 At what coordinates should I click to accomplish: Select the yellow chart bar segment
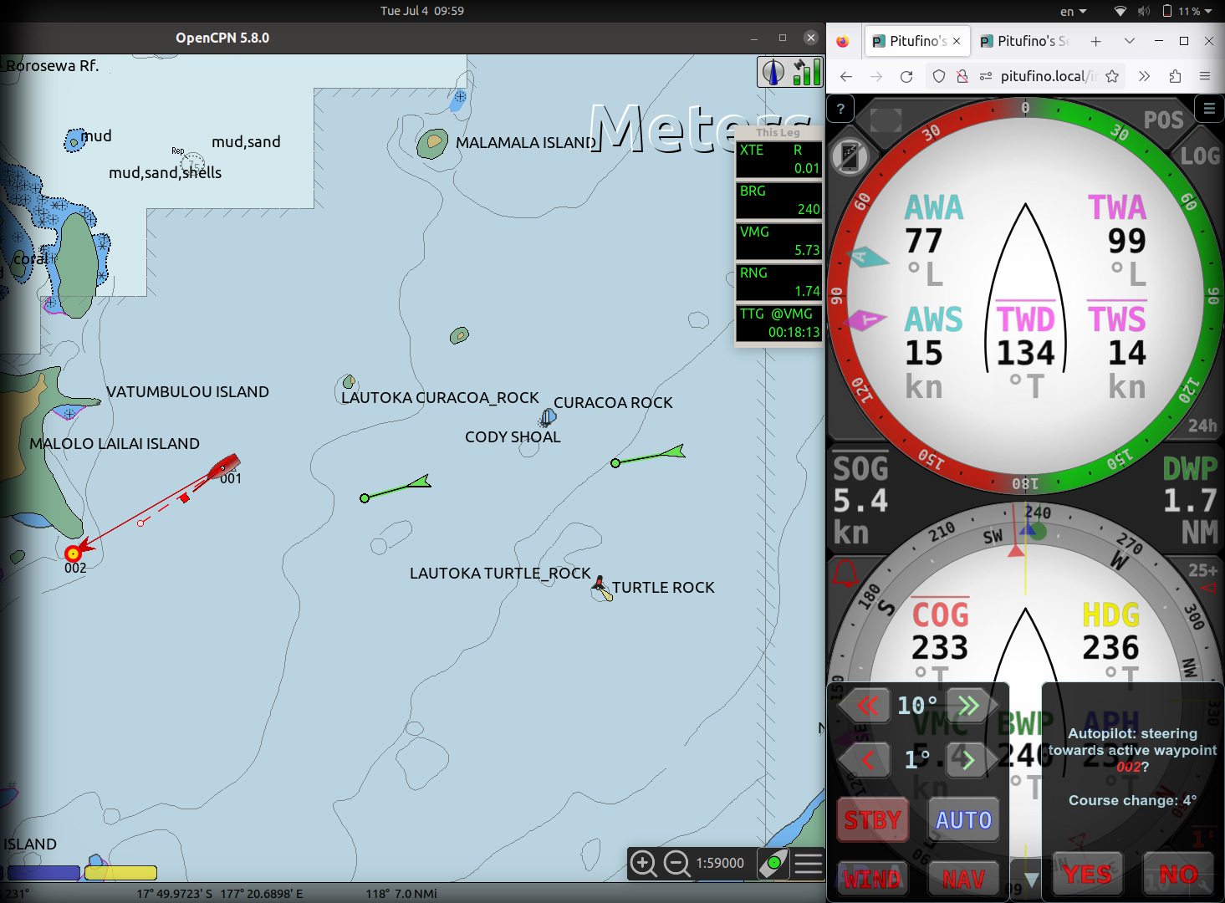click(x=120, y=873)
